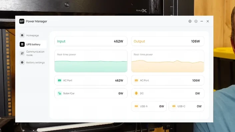Click the Solar/Car panel icon
This screenshot has height=132, width=235.
(59, 94)
